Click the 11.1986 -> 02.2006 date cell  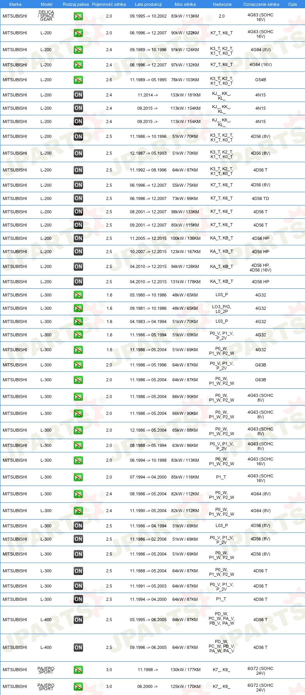tap(148, 539)
